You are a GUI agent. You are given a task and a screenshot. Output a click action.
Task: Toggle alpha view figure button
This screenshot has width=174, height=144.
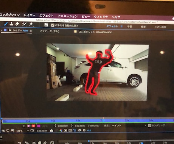click(29, 126)
